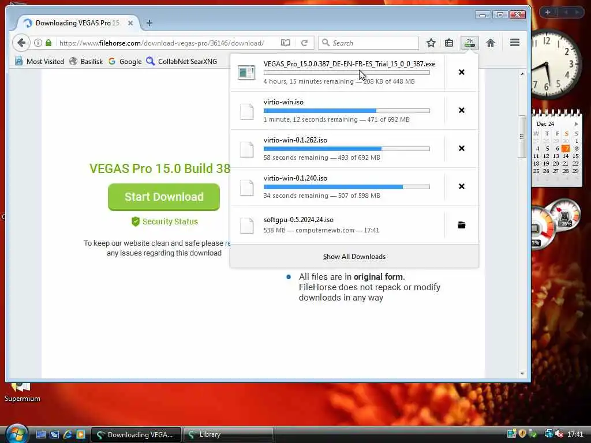Image resolution: width=591 pixels, height=443 pixels.
Task: Open the Google bookmark
Action: pos(125,61)
